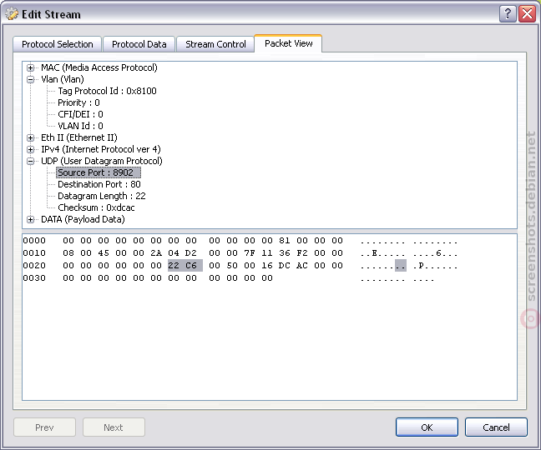Image resolution: width=541 pixels, height=450 pixels.
Task: Expand the MAC (Media Access Protocol) node
Action: click(30, 67)
